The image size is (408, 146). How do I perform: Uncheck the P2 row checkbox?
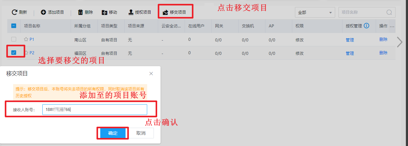point(14,53)
